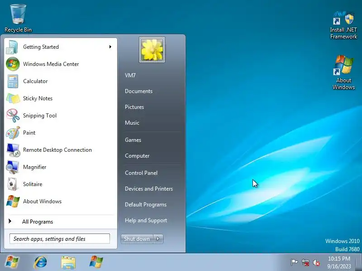Open Getting Started icon in Start menu
The image size is (362, 271).
tap(12, 47)
